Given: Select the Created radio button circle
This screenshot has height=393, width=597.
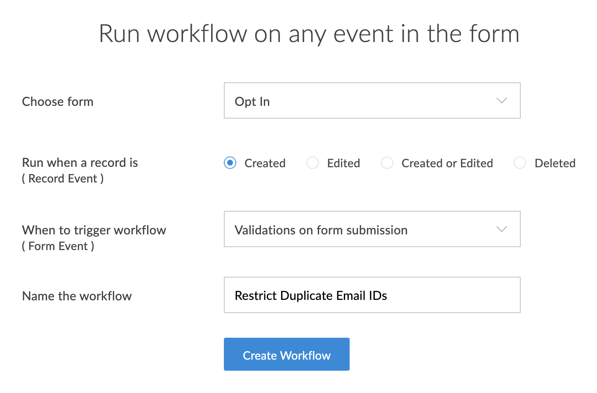Looking at the screenshot, I should tap(230, 163).
